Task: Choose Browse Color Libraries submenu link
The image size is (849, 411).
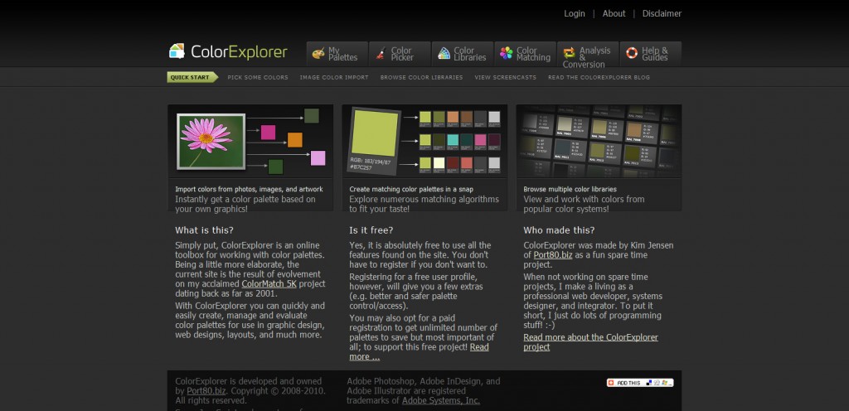Action: pyautogui.click(x=421, y=77)
